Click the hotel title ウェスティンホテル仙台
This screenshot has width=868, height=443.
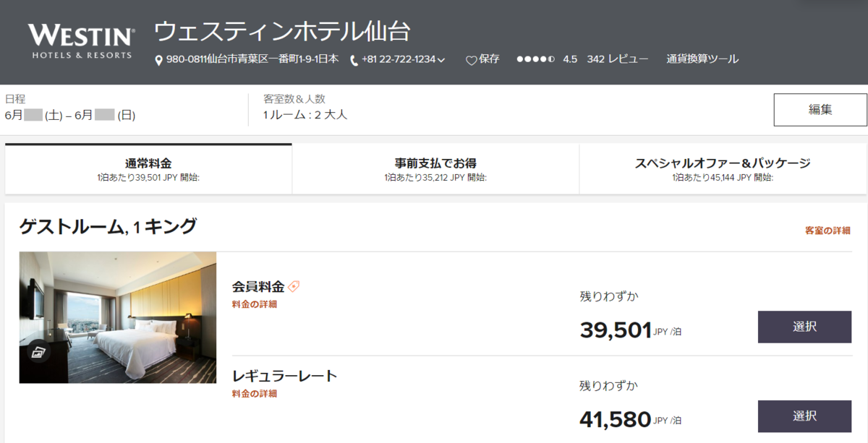pyautogui.click(x=283, y=31)
